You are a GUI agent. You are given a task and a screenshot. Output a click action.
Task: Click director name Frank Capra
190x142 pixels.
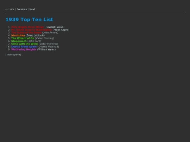tap(61, 30)
